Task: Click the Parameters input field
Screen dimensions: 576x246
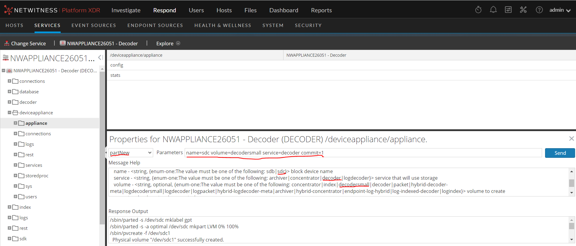Action: click(x=363, y=153)
